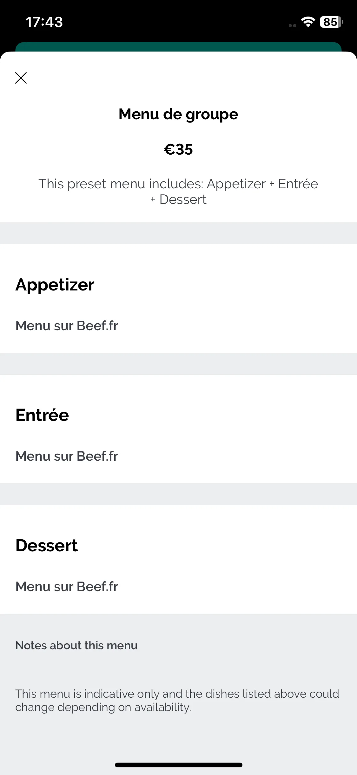
Task: Tap the gray divider above Entrée
Action: [x=178, y=364]
